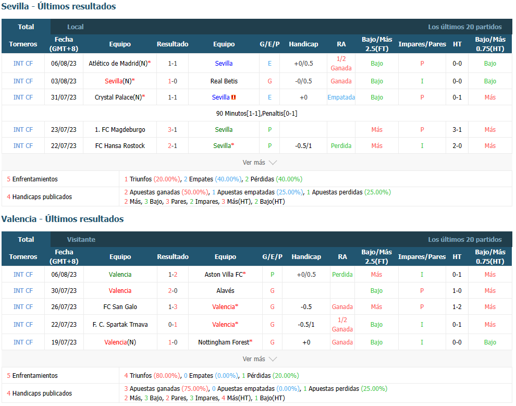Click Sevilla's '5 Enfrentamientos' summary label

pyautogui.click(x=32, y=179)
